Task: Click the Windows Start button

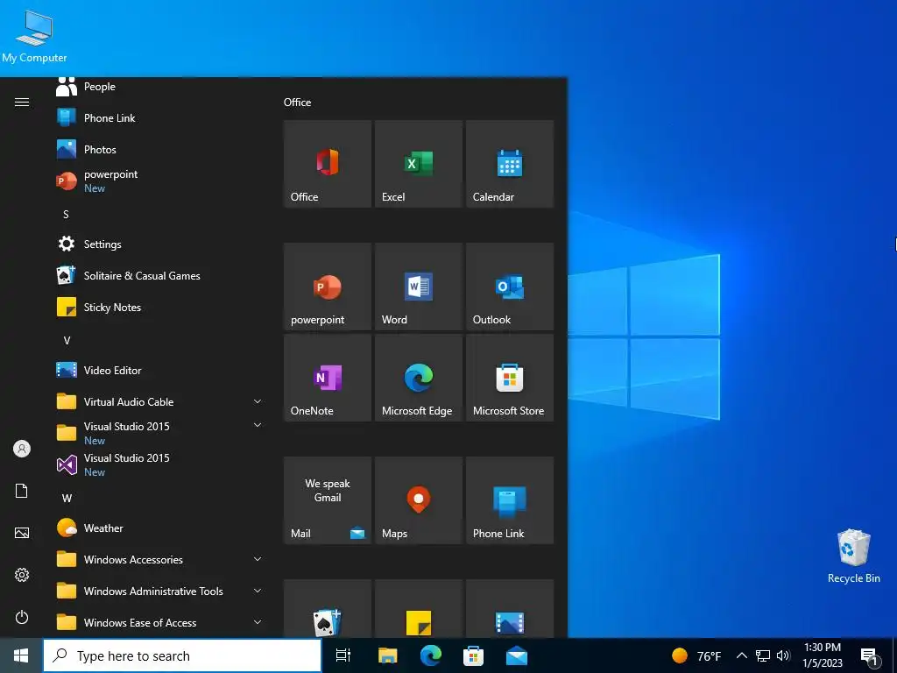Action: tap(21, 655)
